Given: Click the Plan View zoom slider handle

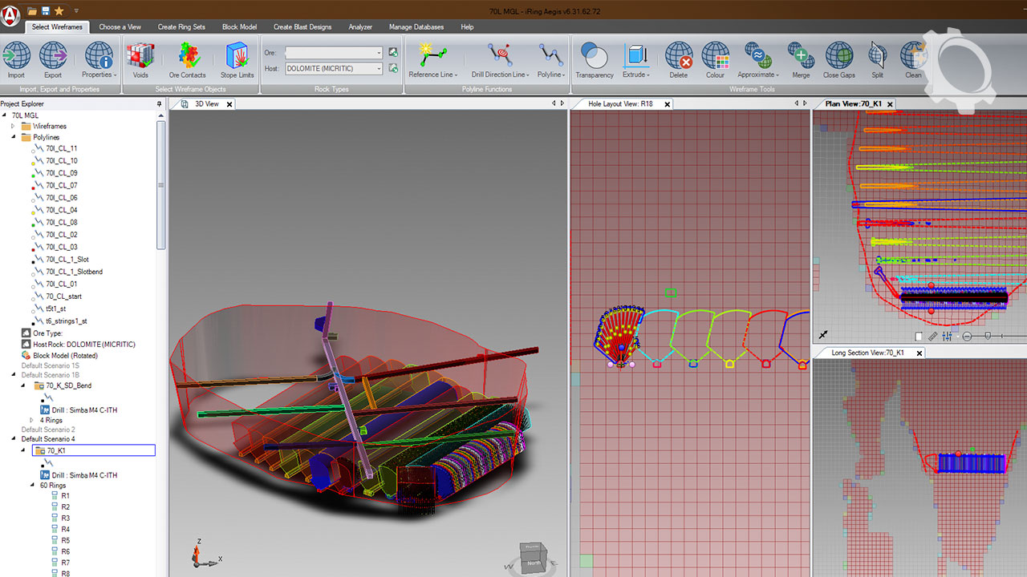Looking at the screenshot, I should pos(988,337).
